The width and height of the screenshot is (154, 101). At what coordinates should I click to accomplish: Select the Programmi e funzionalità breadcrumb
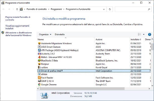[x=78, y=9]
